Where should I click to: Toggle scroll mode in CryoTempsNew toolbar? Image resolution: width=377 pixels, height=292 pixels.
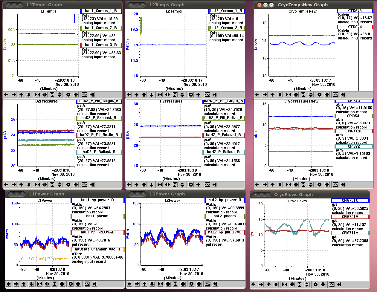[336, 95]
